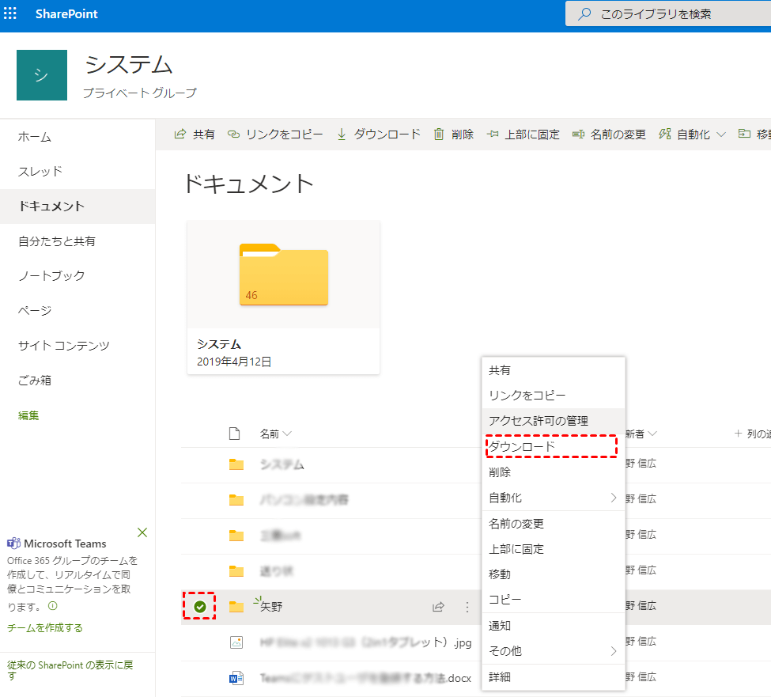Screen dimensions: 771x697
Task: Expand the 自動化 toolbar dropdown
Action: click(720, 134)
